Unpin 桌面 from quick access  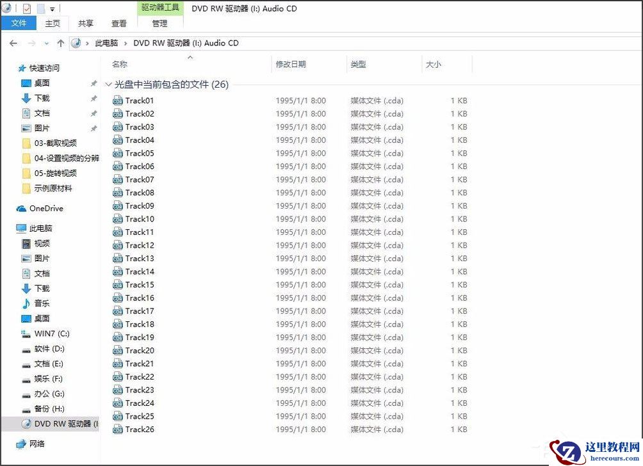click(x=94, y=83)
